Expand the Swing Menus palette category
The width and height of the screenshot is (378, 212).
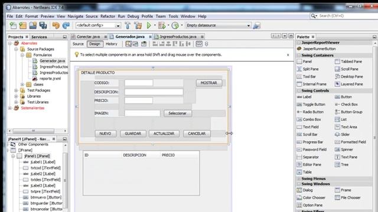tap(299, 178)
